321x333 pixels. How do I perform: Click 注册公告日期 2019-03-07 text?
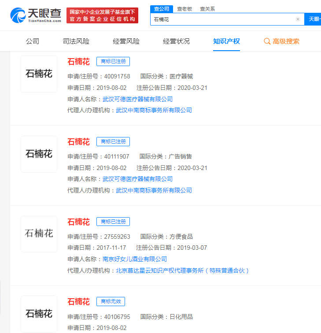coord(172,248)
